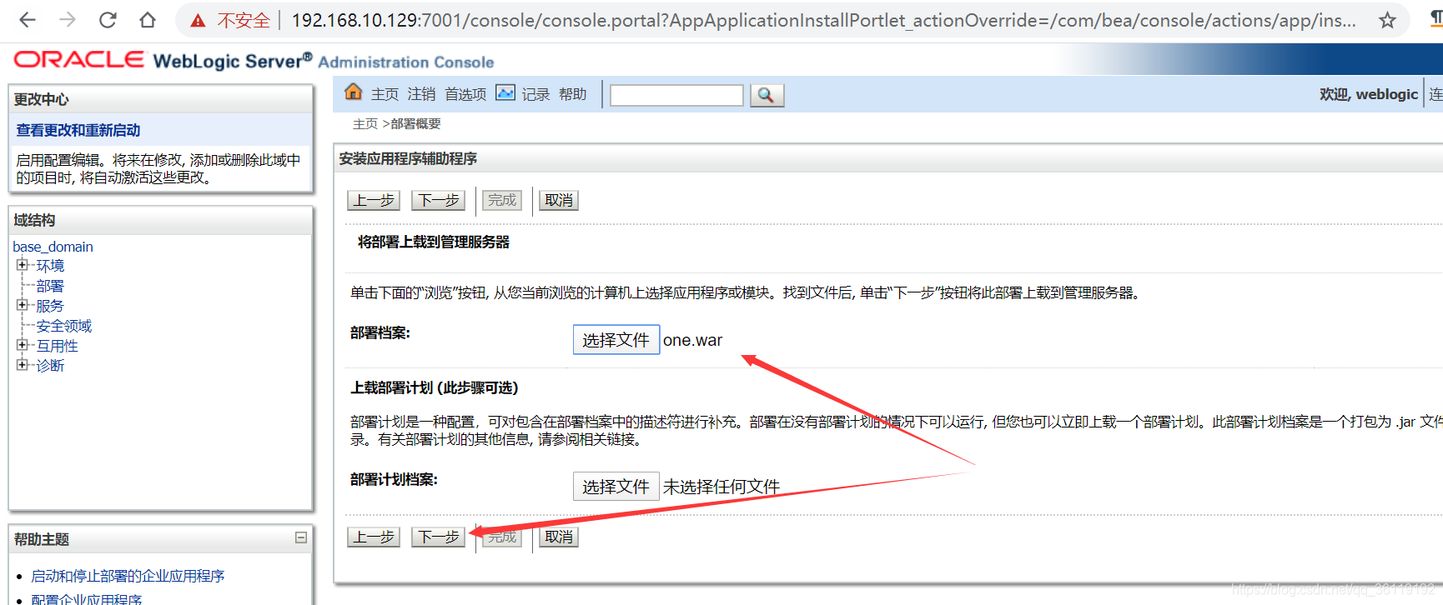Image resolution: width=1443 pixels, height=605 pixels.
Task: Open 启动和停止部署的企业应用程序 help link
Action: tap(128, 576)
